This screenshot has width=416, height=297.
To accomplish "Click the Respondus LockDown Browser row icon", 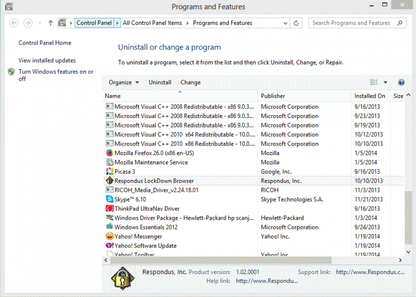I will (x=109, y=180).
